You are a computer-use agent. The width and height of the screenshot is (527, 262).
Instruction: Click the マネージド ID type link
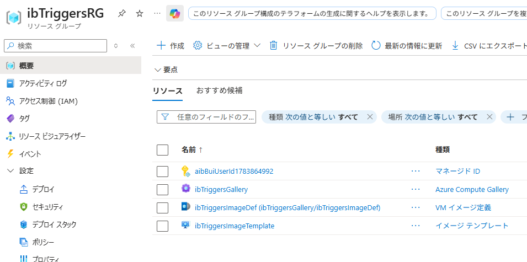(x=458, y=172)
